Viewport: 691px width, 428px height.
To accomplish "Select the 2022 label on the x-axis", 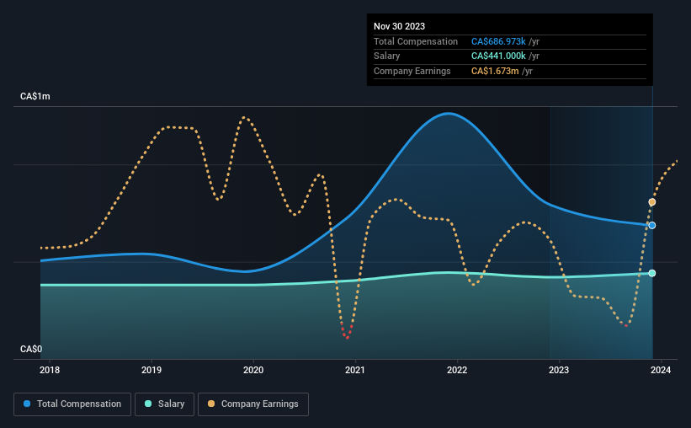I will (x=457, y=370).
